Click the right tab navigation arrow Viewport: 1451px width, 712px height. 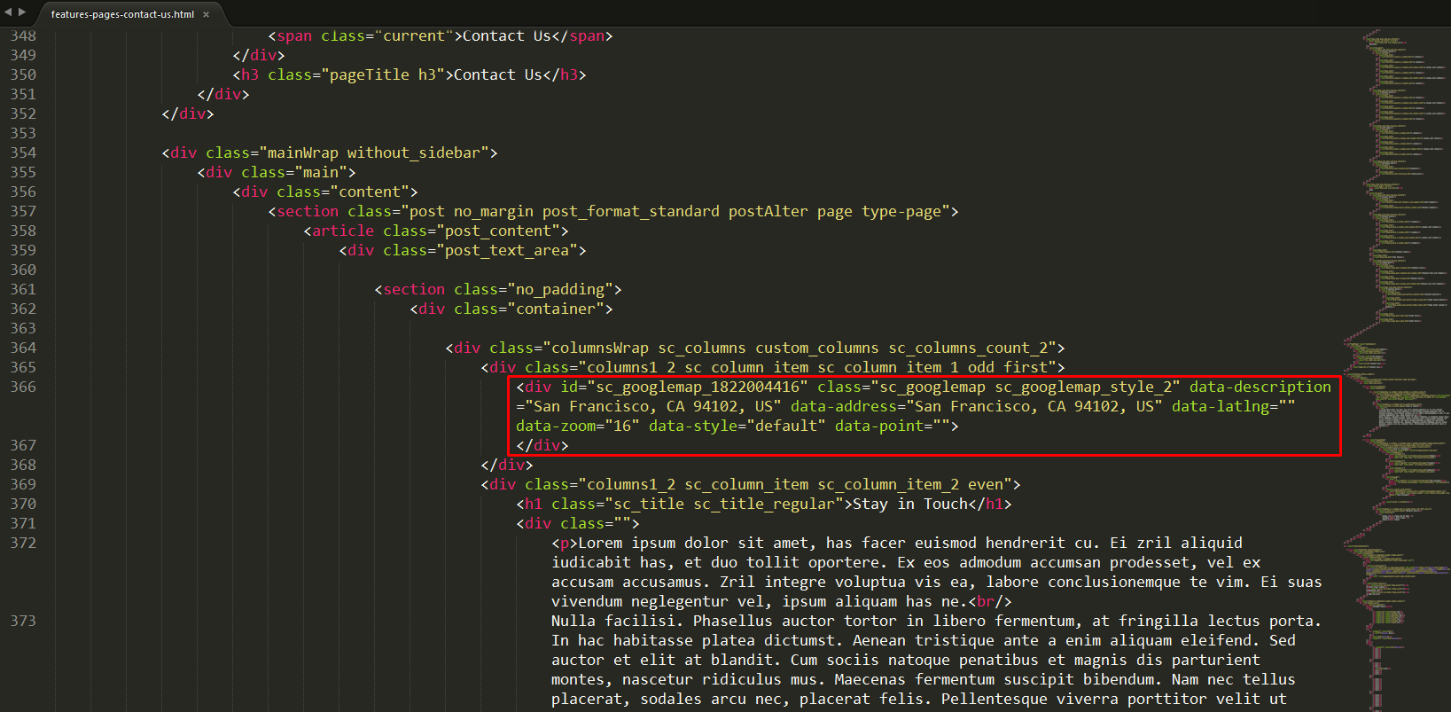point(22,12)
